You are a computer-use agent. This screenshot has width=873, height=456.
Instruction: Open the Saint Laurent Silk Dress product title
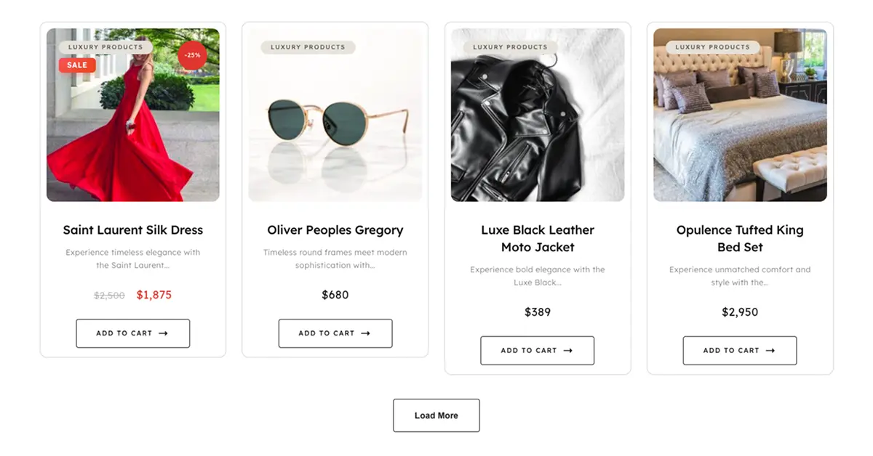point(133,229)
